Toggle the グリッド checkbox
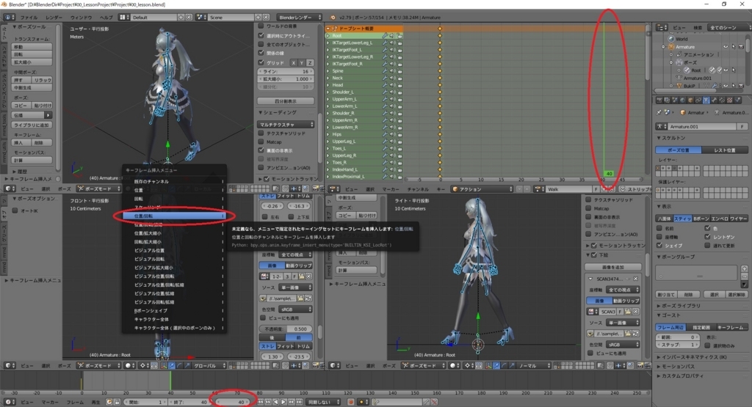Viewport: 752px width, 407px height. tap(261, 63)
